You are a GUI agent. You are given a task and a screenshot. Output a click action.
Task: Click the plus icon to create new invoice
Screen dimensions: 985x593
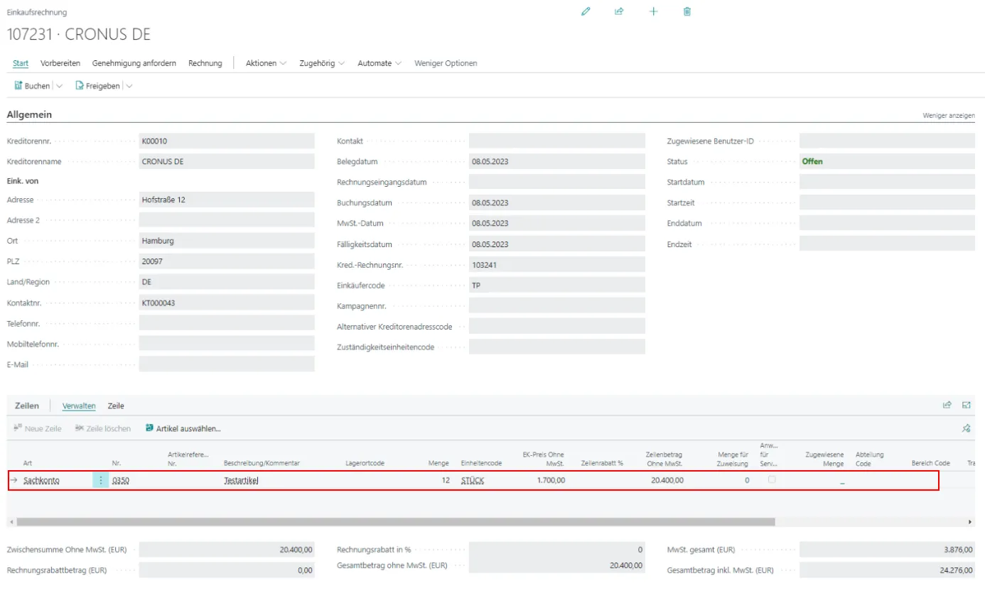(654, 11)
